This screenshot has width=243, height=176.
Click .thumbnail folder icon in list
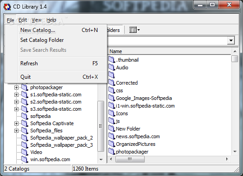[x=112, y=59]
